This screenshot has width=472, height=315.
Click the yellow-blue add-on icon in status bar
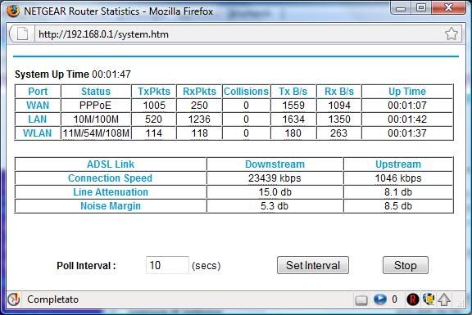click(x=429, y=299)
